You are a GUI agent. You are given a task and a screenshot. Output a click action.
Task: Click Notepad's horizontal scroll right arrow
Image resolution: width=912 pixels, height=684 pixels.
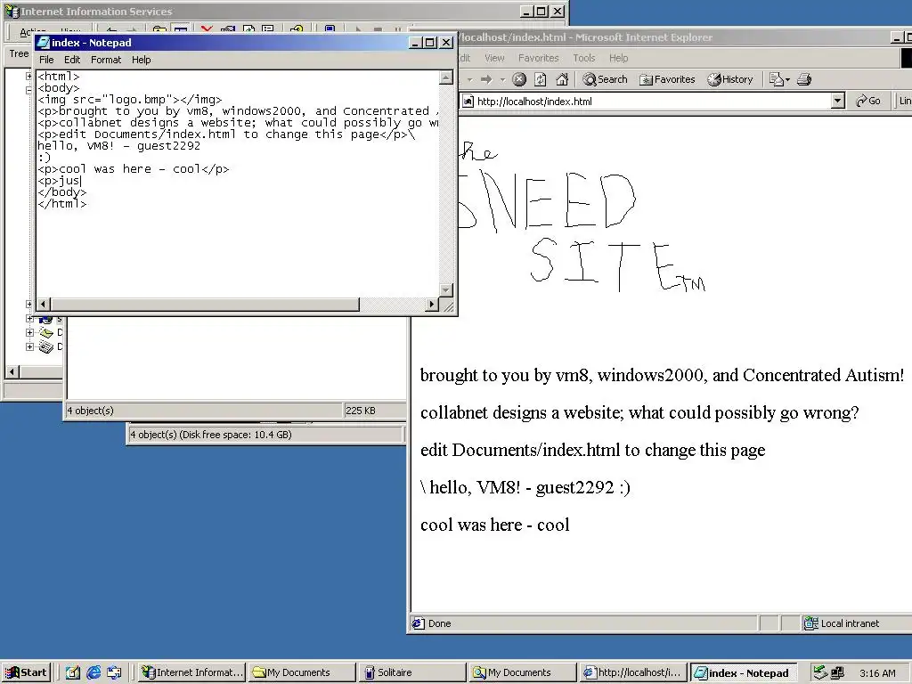tap(432, 304)
